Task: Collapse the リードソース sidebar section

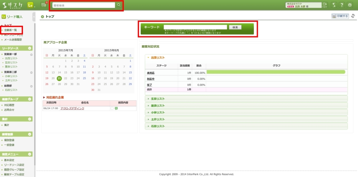Action: 31,48
